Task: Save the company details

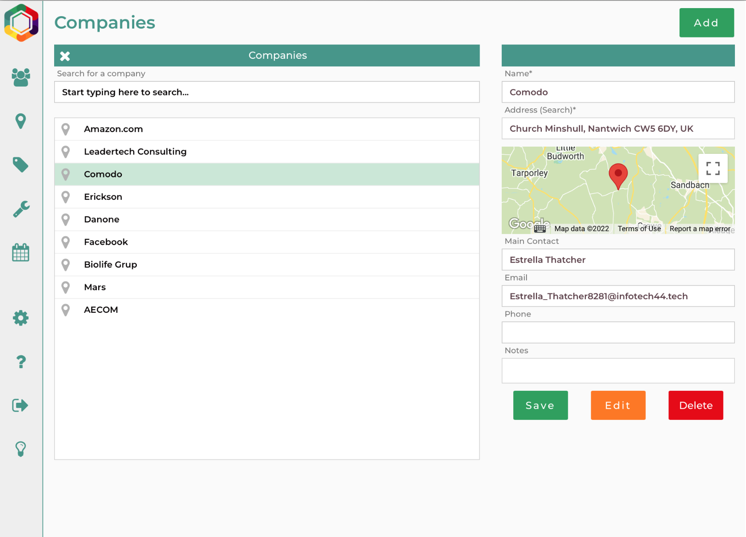Action: [x=540, y=405]
